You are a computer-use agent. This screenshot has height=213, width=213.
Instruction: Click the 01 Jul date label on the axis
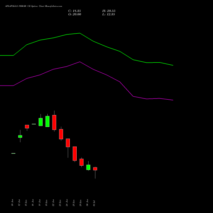point(94,203)
